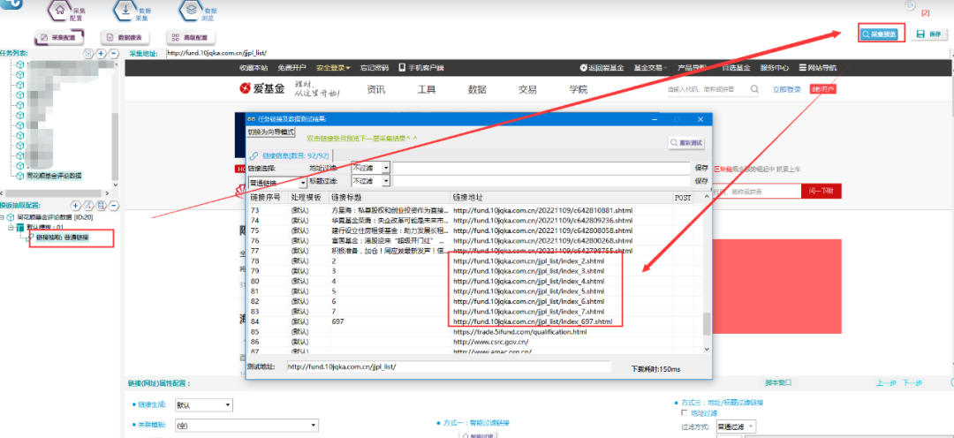Click the 脚本窗口 button
This screenshot has height=438, width=954.
tap(778, 382)
